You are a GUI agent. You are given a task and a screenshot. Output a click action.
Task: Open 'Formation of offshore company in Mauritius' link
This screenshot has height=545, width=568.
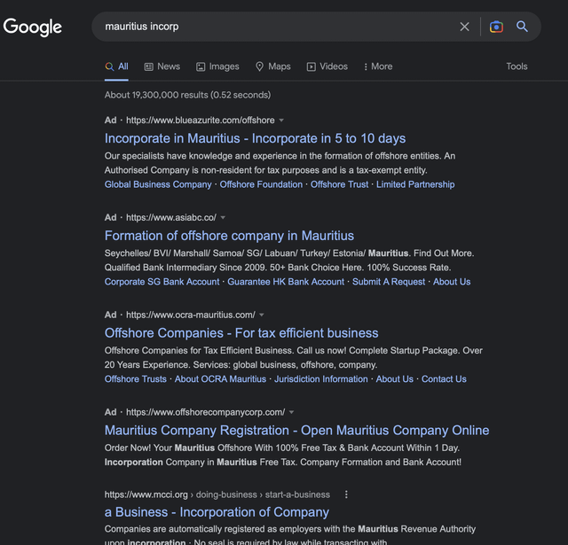229,236
